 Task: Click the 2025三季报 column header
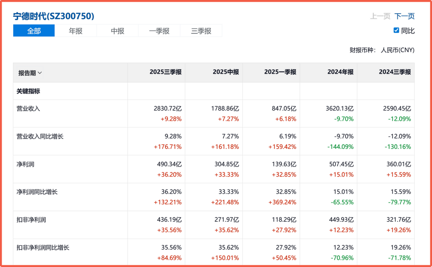(x=166, y=72)
